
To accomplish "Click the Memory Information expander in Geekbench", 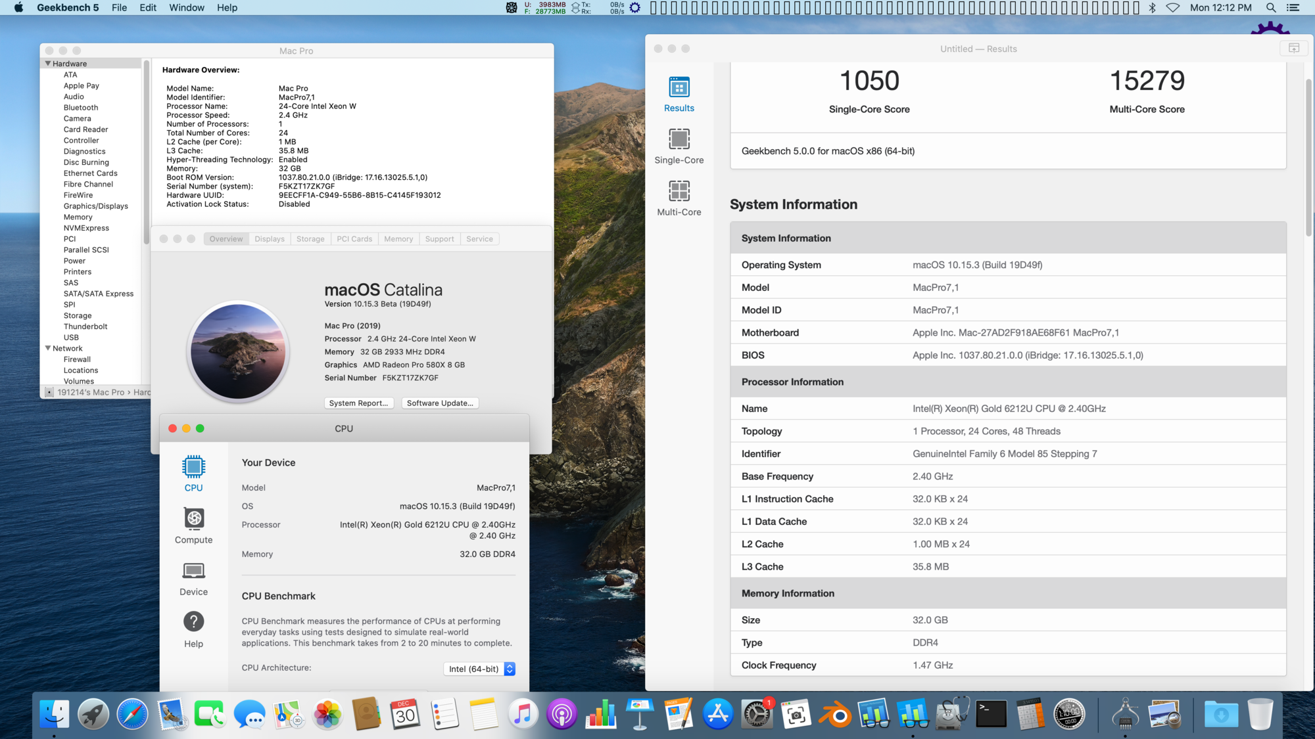I will pyautogui.click(x=786, y=593).
